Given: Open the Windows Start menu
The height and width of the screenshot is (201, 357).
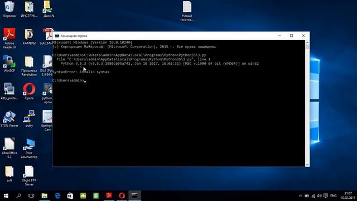Looking at the screenshot, I should click(6, 195).
